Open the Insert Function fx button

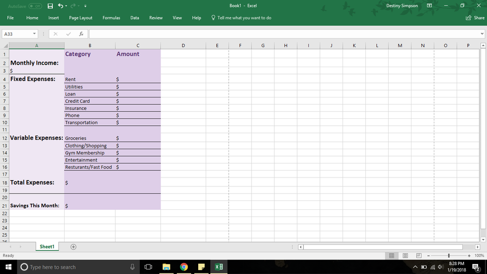pyautogui.click(x=81, y=34)
